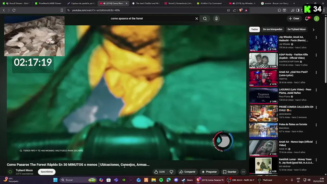Open Steam from the taskbar

(188, 180)
